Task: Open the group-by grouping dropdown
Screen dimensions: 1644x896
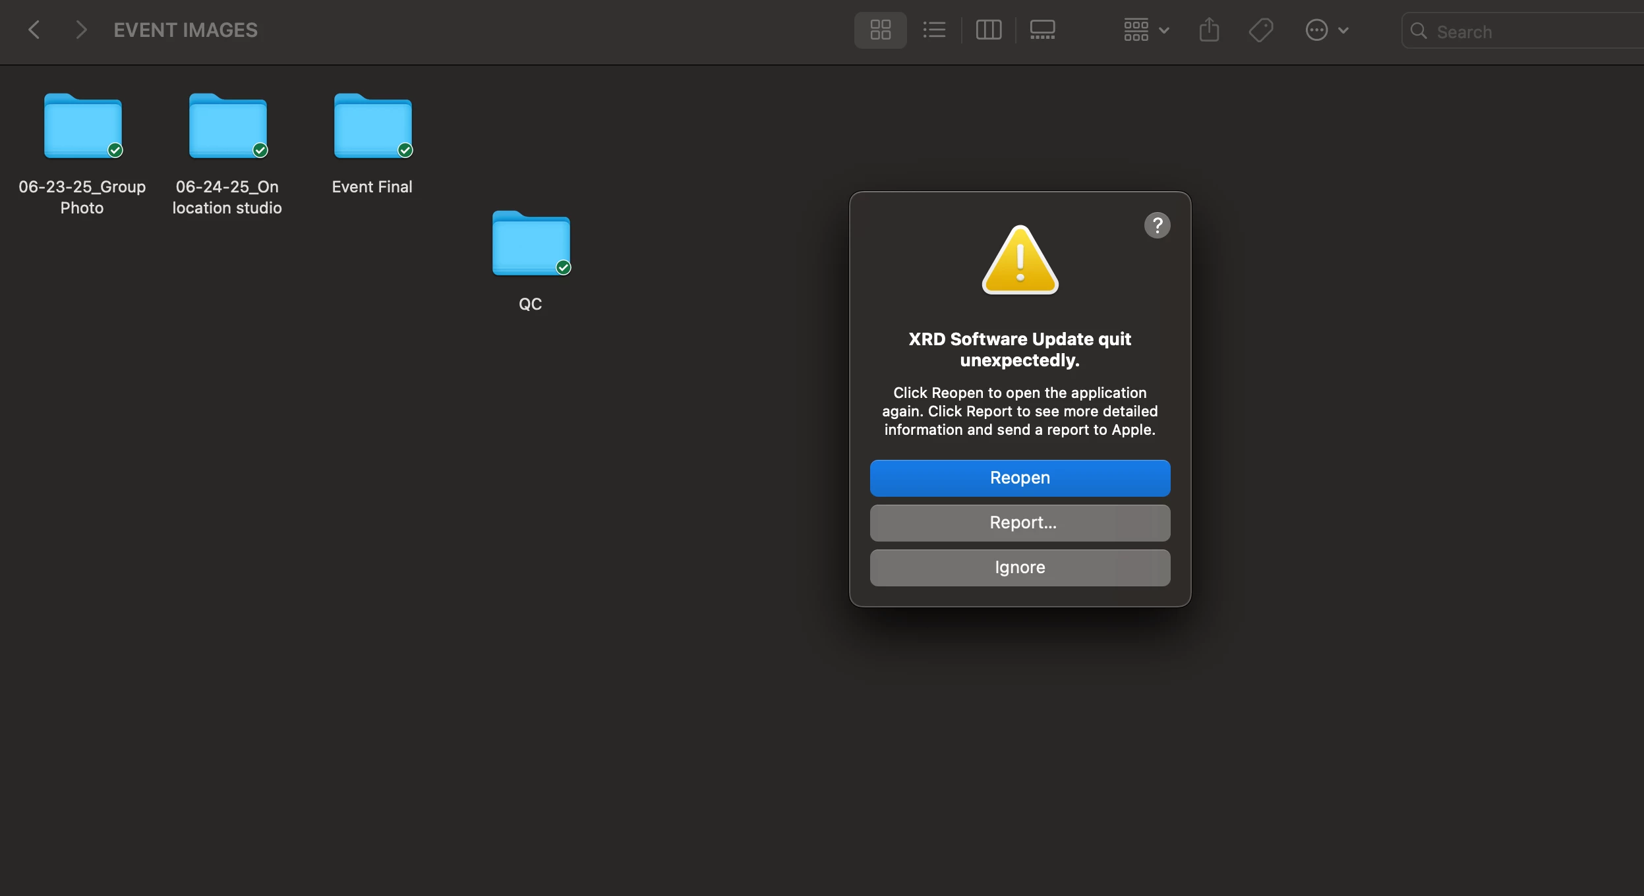Action: (1146, 30)
